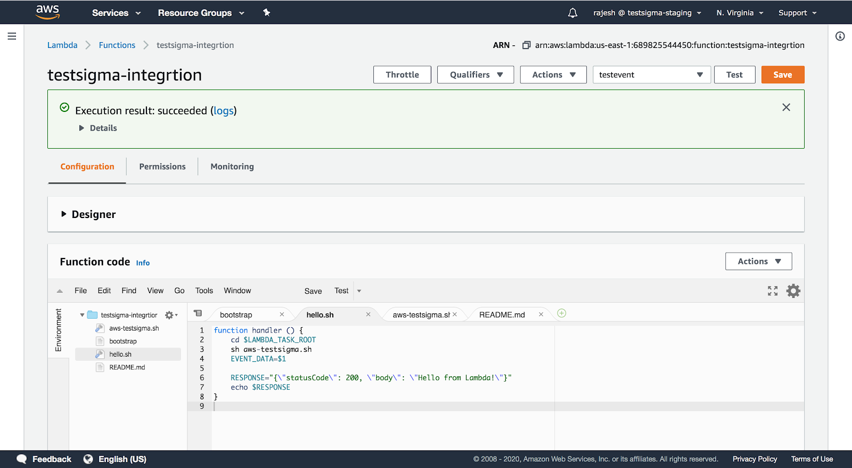Click the green success checkmark icon
Viewport: 852px width, 468px height.
[64, 107]
